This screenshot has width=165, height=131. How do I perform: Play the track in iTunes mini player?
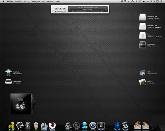[x=60, y=8]
